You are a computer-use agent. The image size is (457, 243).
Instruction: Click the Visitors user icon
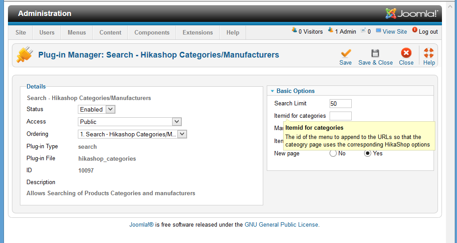tap(294, 30)
